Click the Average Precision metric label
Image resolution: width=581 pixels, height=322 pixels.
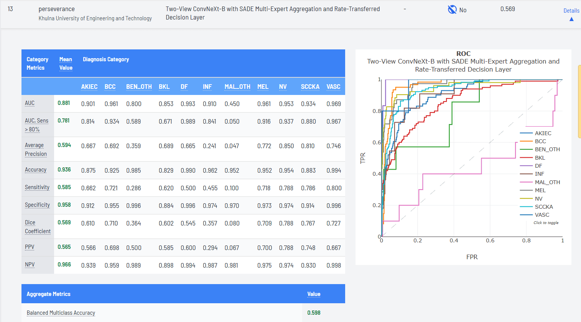36,149
